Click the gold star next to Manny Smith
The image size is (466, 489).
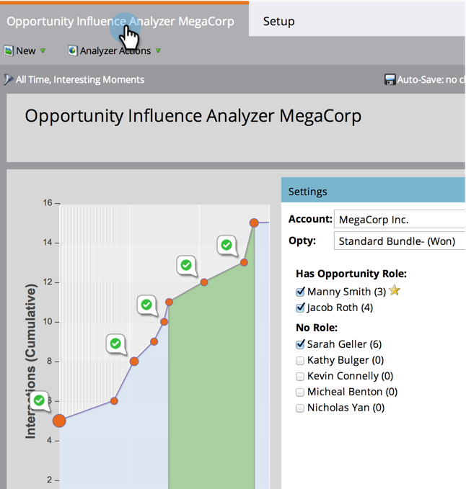pos(394,291)
